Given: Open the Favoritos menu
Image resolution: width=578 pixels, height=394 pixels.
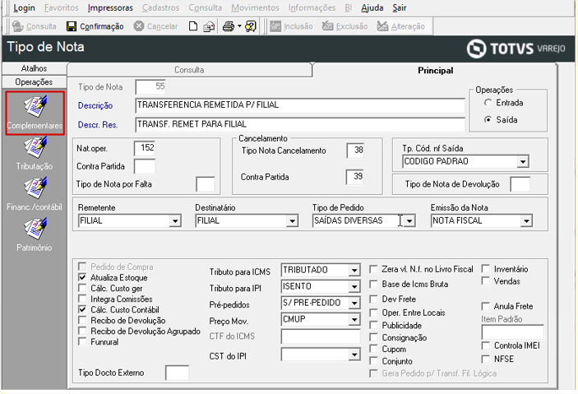Looking at the screenshot, I should (x=61, y=7).
